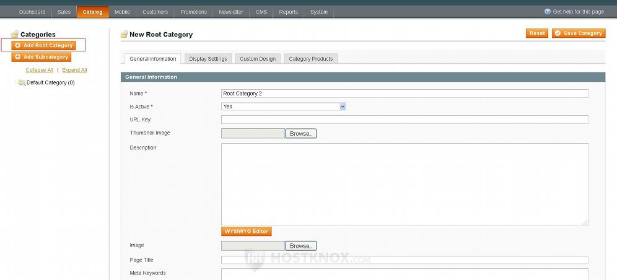Click the Description resize handle corner

tap(585, 222)
